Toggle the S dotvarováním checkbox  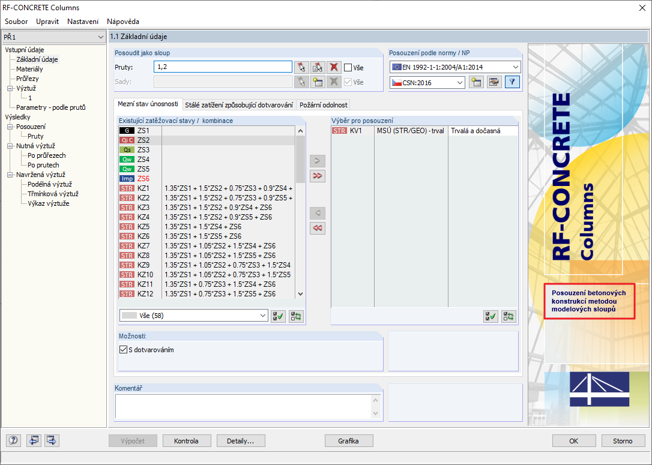(123, 349)
